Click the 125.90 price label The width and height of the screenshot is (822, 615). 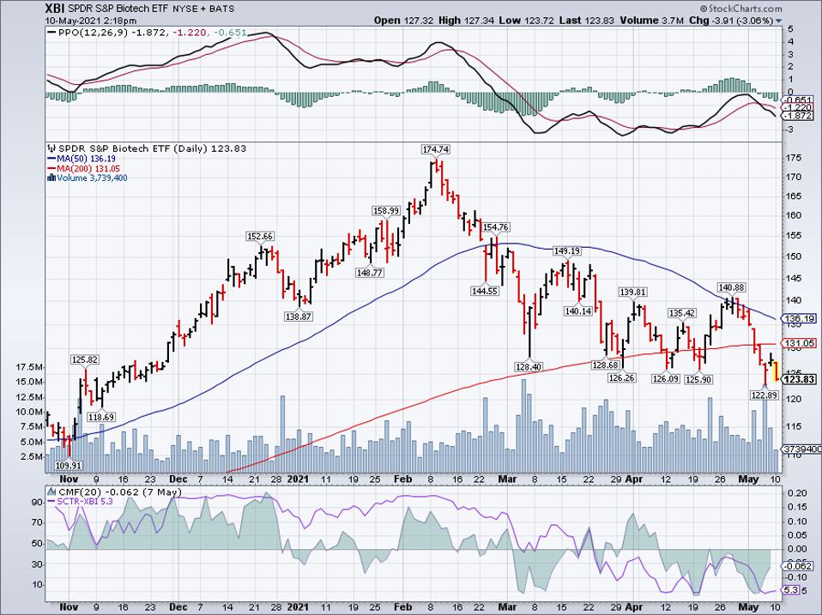[698, 379]
